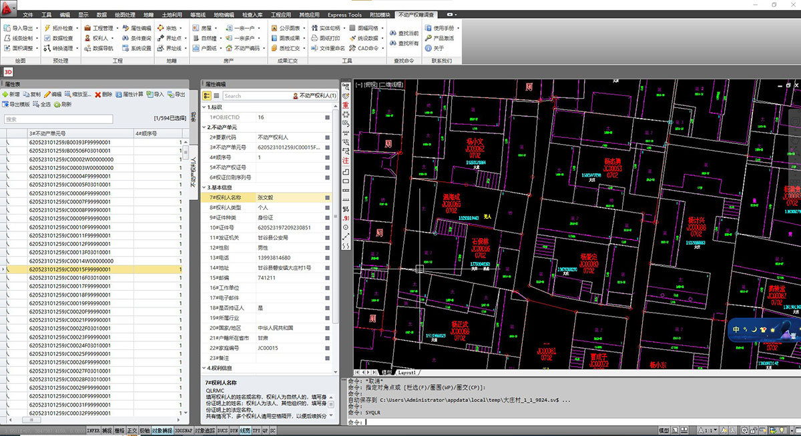Switch property editor to categorized view icon
The width and height of the screenshot is (801, 436).
pyautogui.click(x=206, y=96)
